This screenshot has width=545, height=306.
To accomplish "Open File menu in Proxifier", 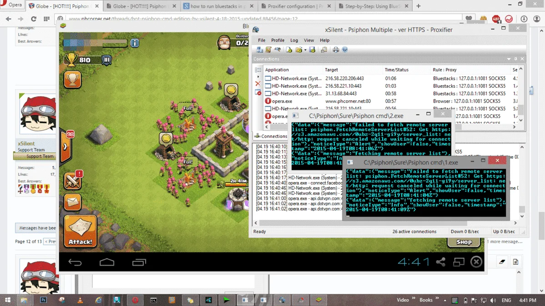I will (262, 40).
